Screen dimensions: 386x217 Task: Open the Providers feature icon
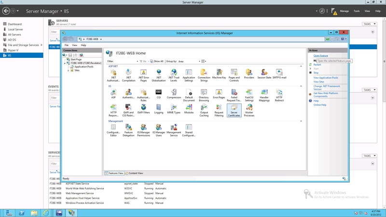(x=249, y=74)
